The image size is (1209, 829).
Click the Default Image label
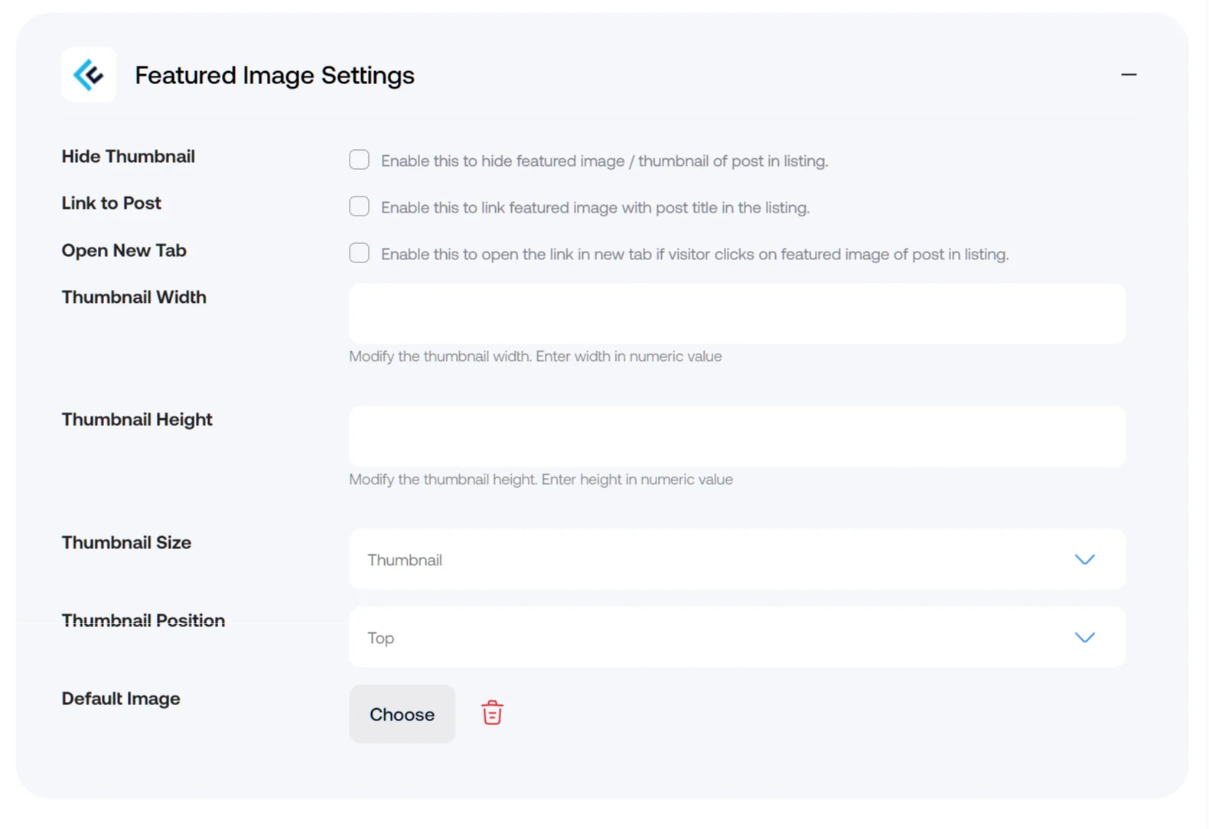[121, 698]
